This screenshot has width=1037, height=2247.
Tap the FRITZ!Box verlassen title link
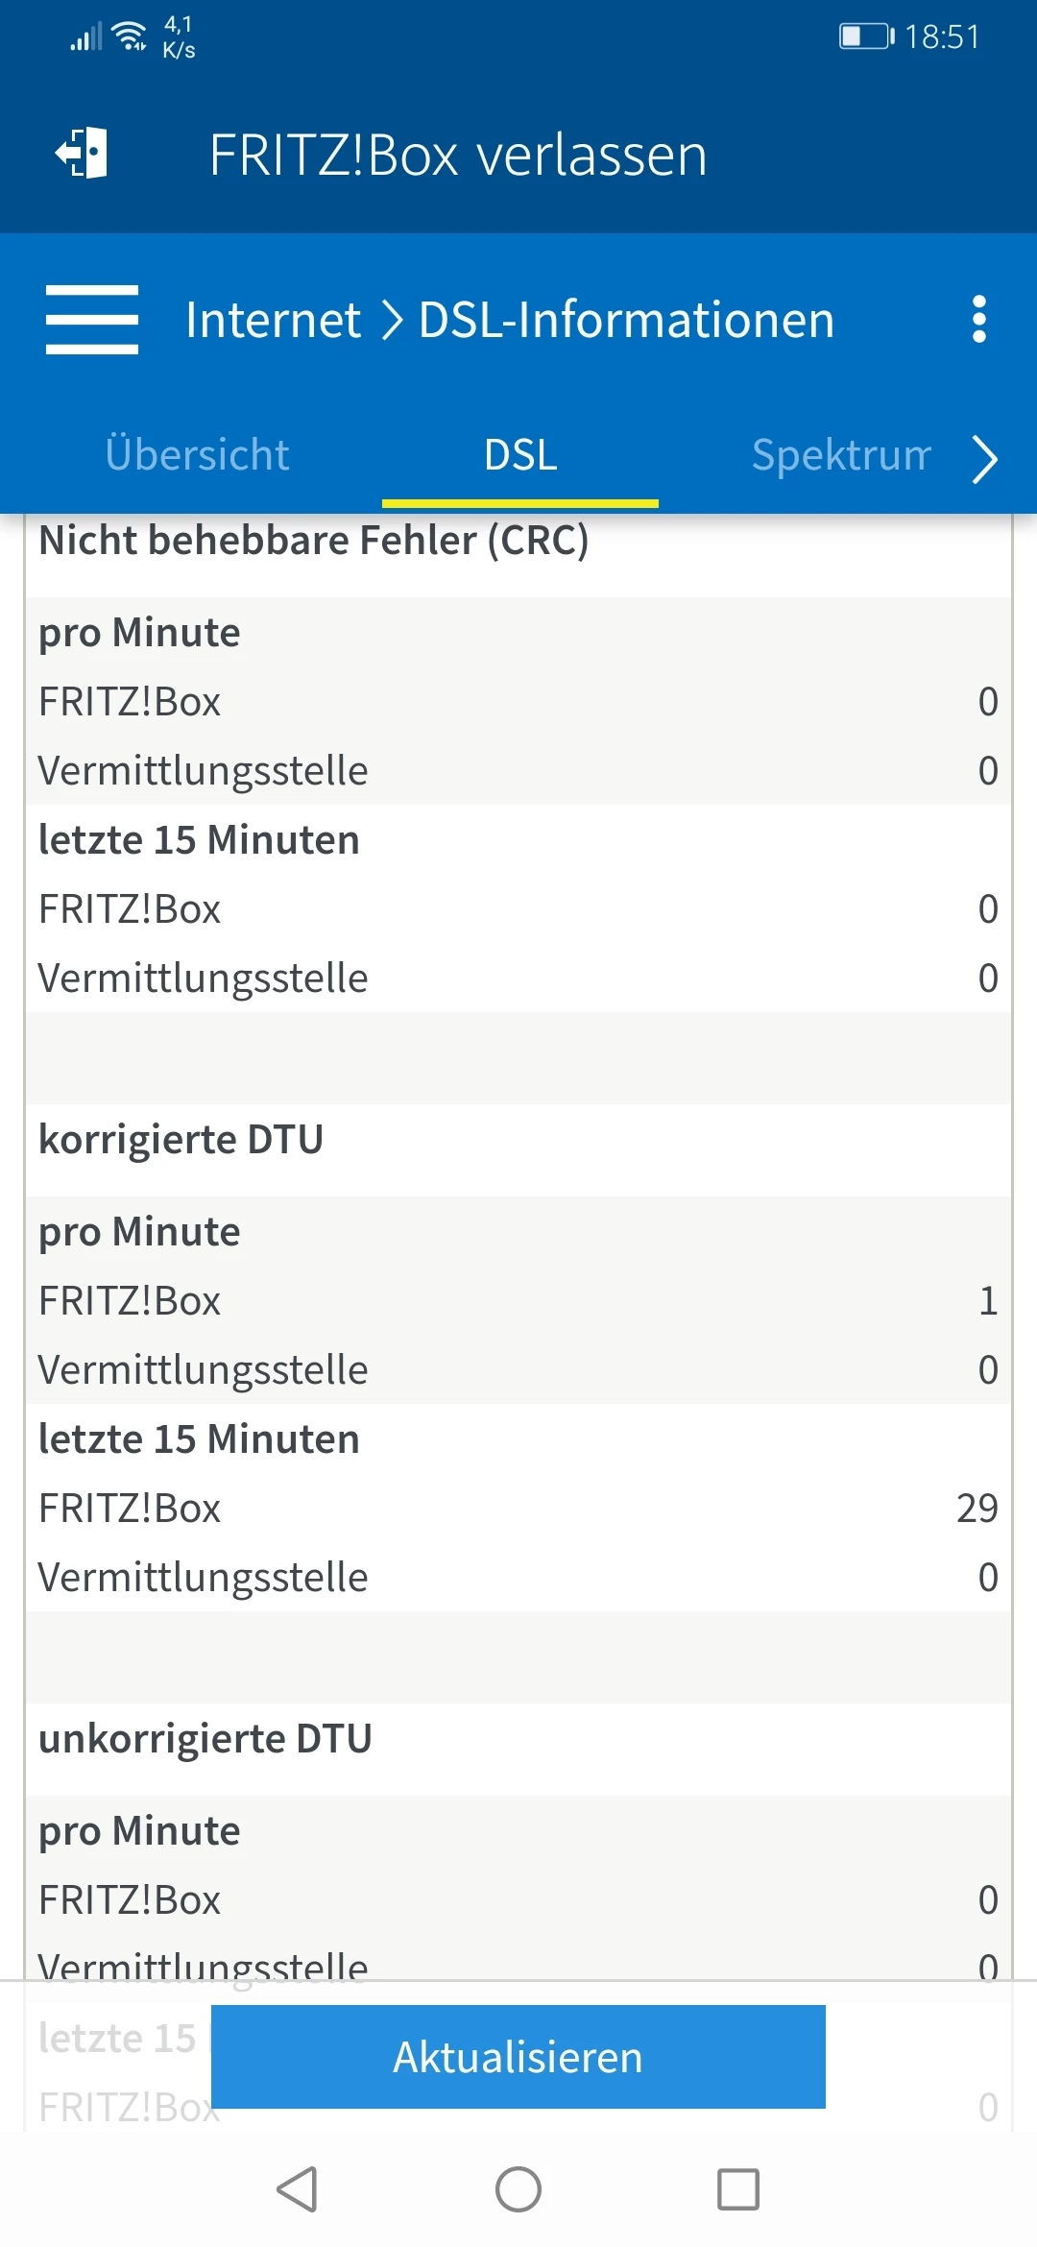[x=458, y=156]
